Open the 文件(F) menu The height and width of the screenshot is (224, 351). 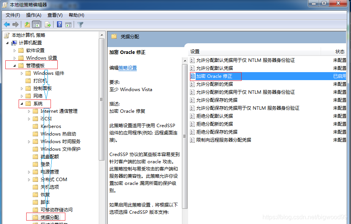tap(13, 15)
